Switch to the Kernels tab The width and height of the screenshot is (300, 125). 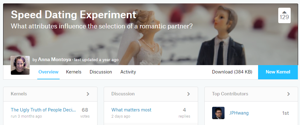tap(74, 72)
